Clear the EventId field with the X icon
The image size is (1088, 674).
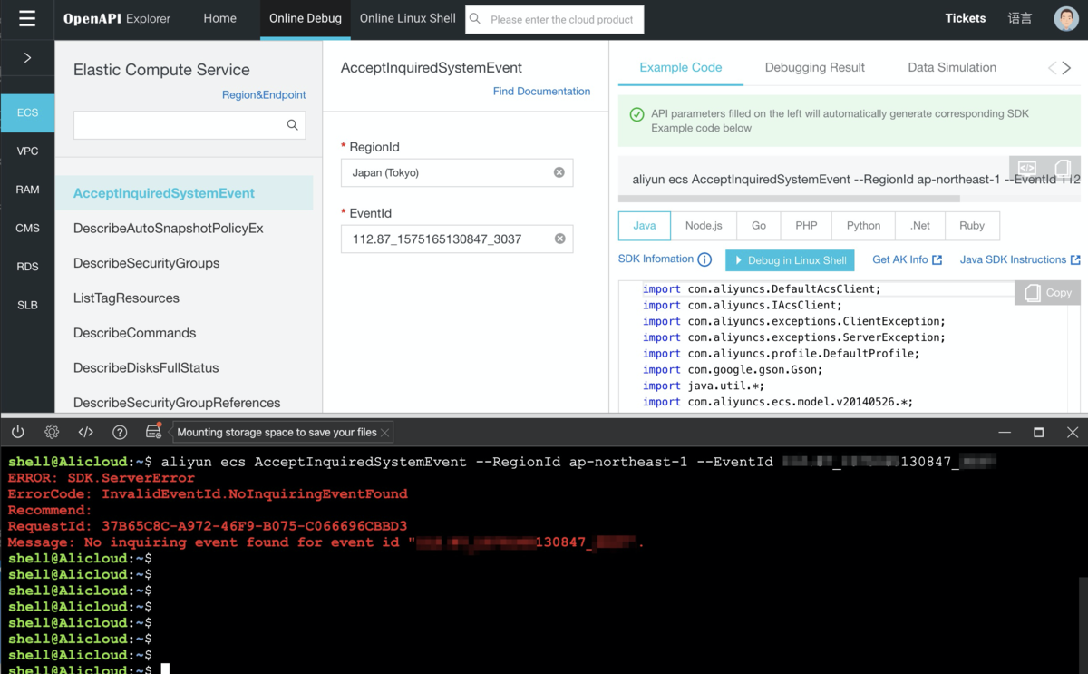[x=559, y=239]
